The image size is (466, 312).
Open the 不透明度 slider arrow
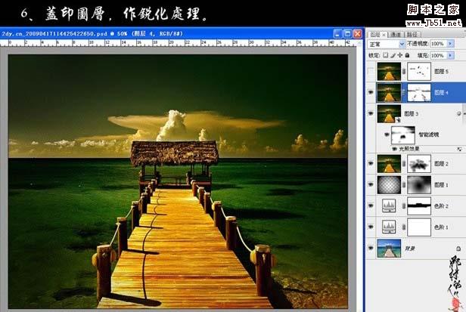tap(451, 44)
